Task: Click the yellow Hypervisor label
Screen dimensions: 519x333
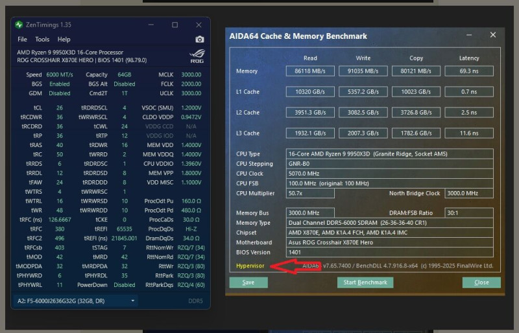Action: point(250,266)
